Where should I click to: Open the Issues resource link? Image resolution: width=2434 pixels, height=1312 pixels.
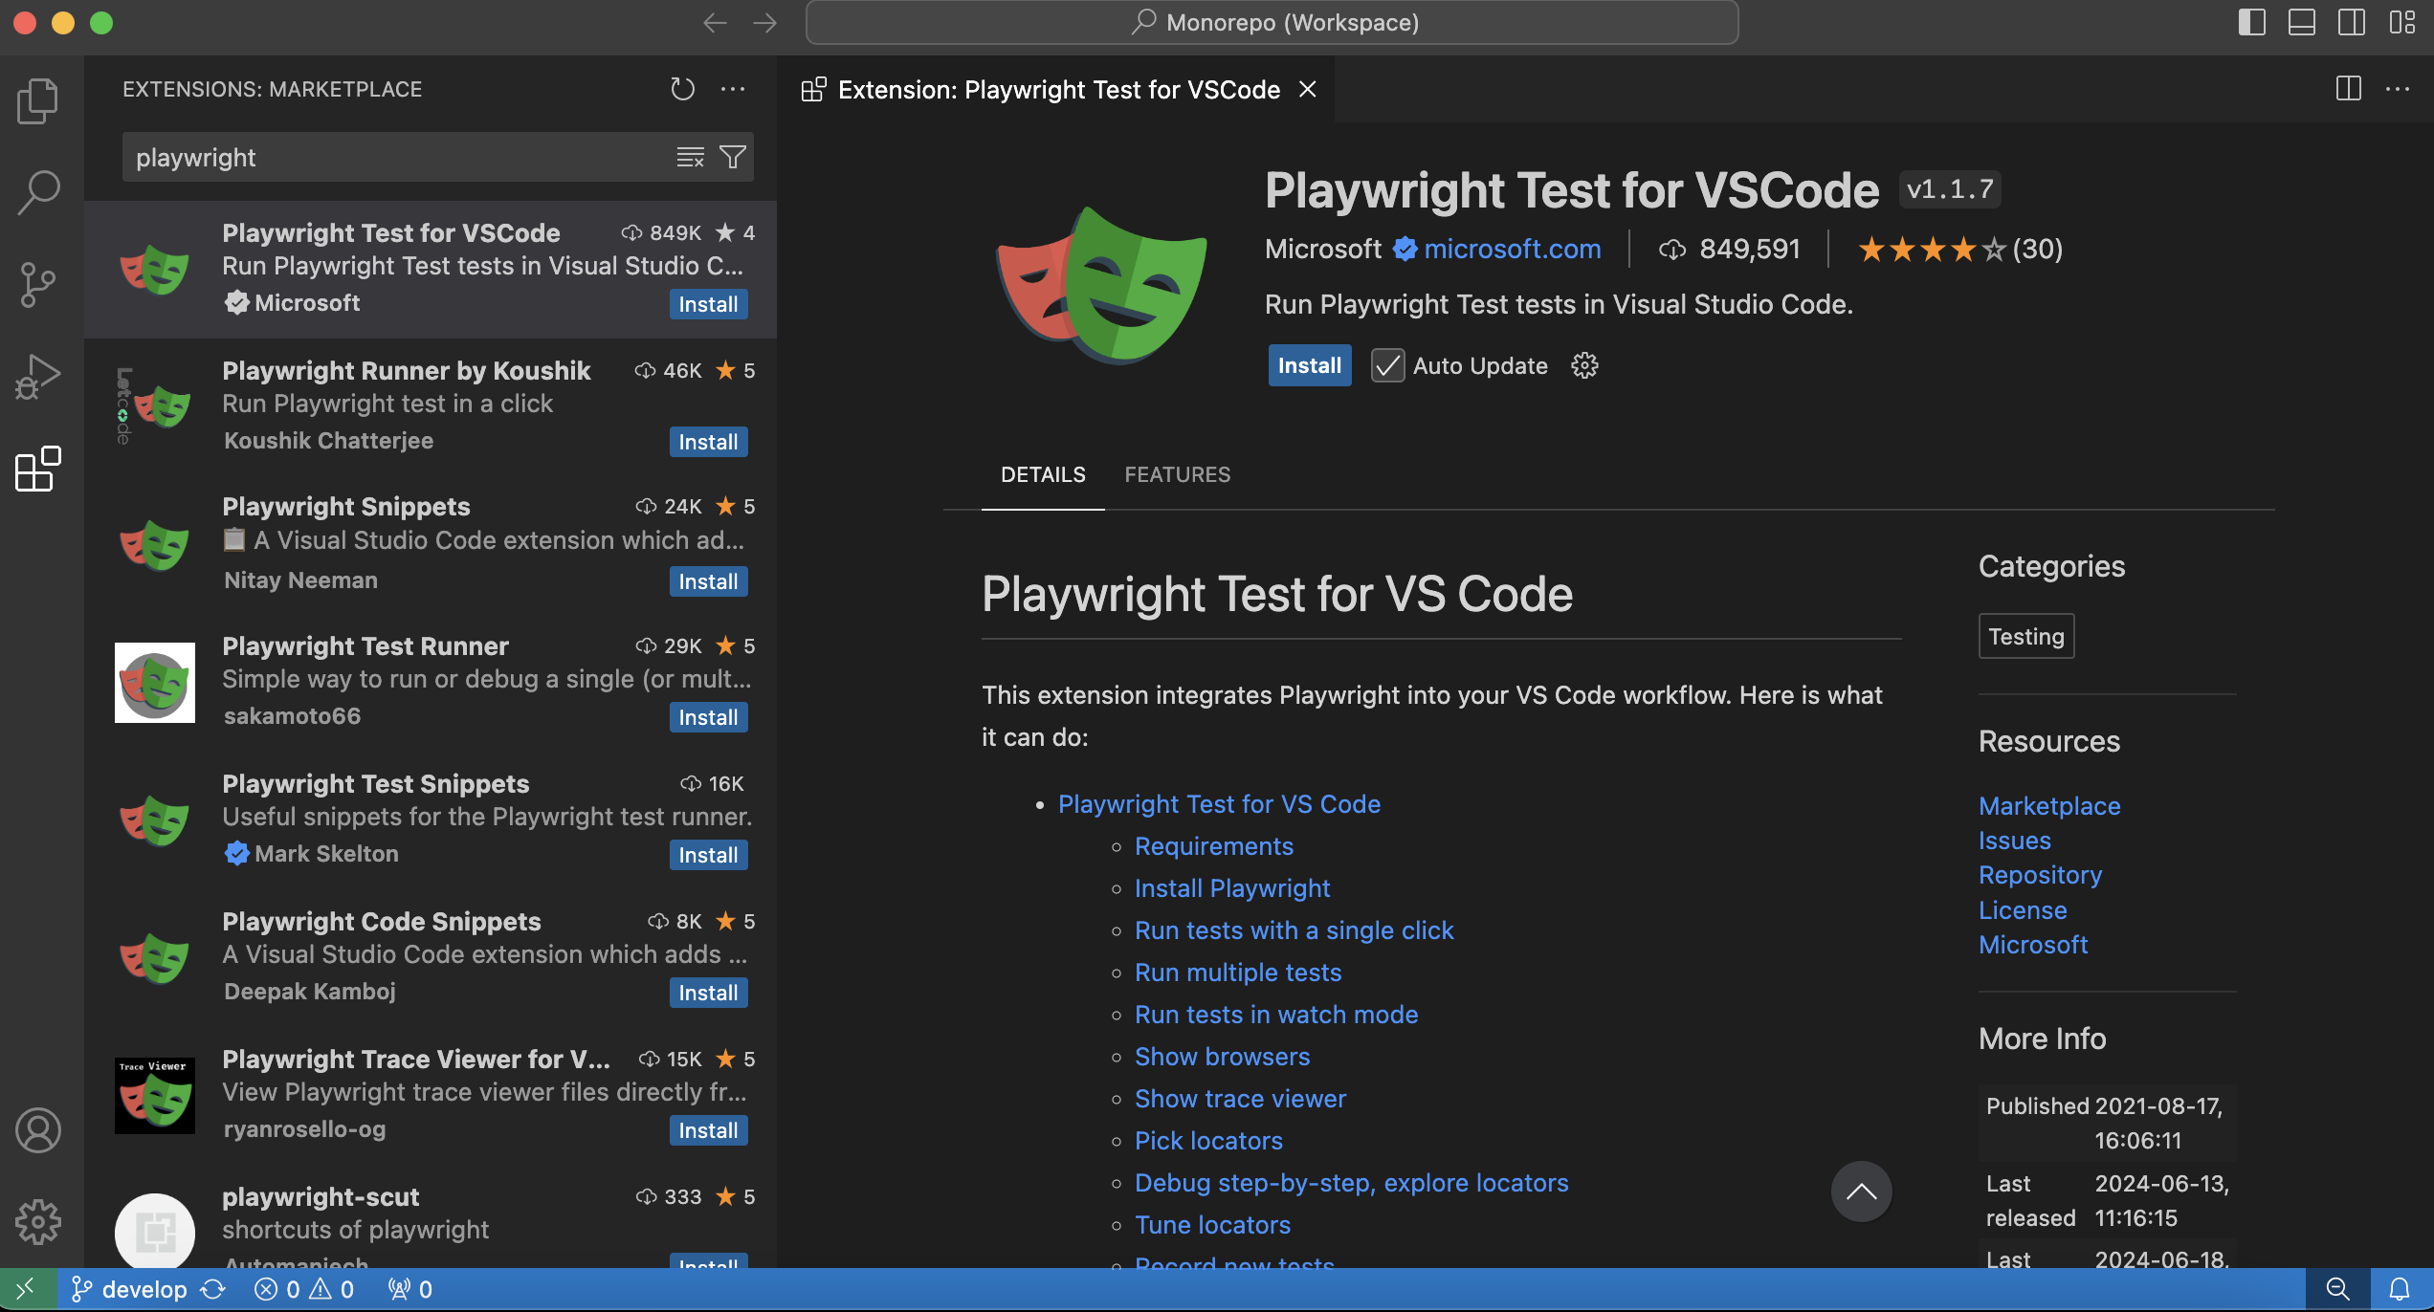pyautogui.click(x=2014, y=841)
